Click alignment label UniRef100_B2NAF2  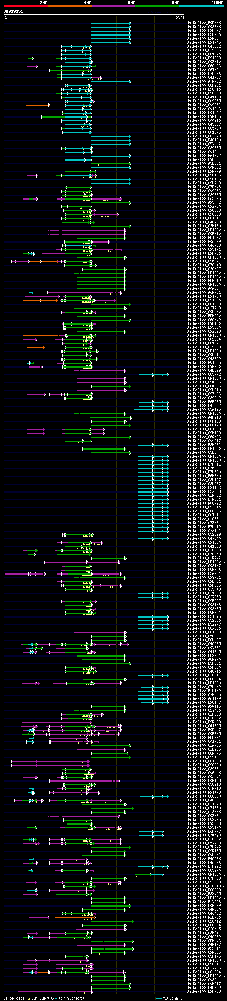pos(204,445)
